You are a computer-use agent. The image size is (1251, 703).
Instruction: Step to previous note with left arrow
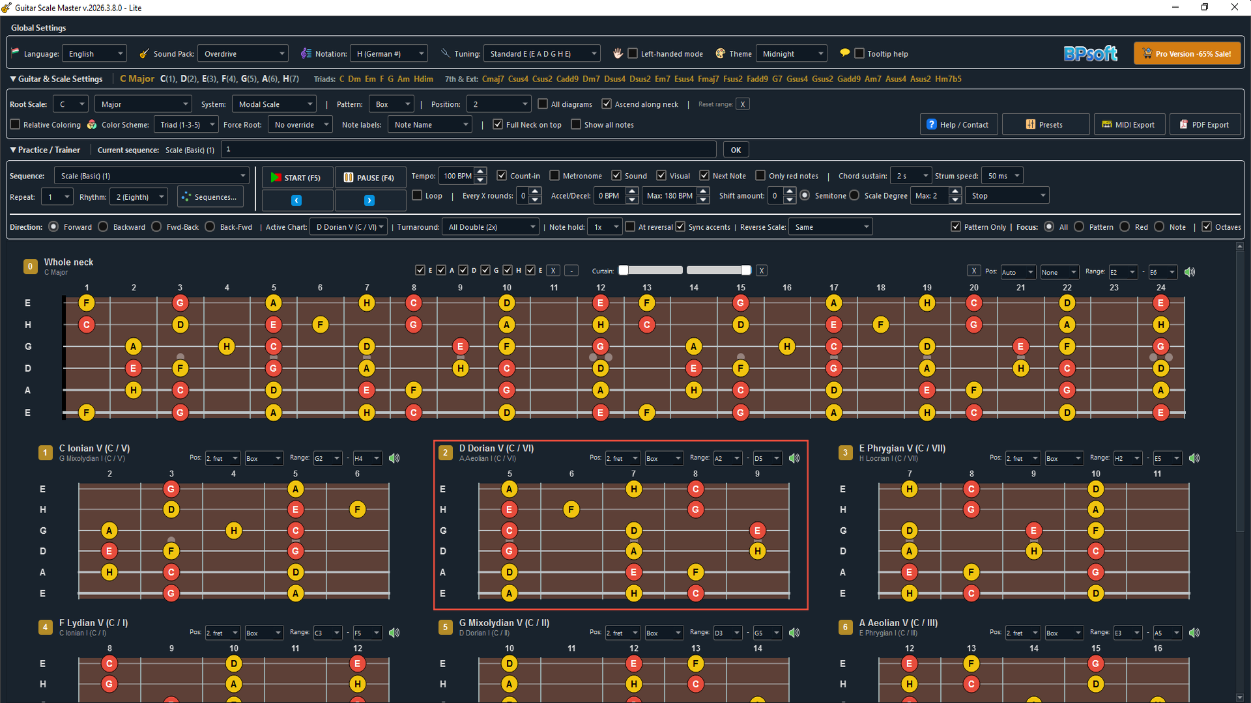[296, 200]
